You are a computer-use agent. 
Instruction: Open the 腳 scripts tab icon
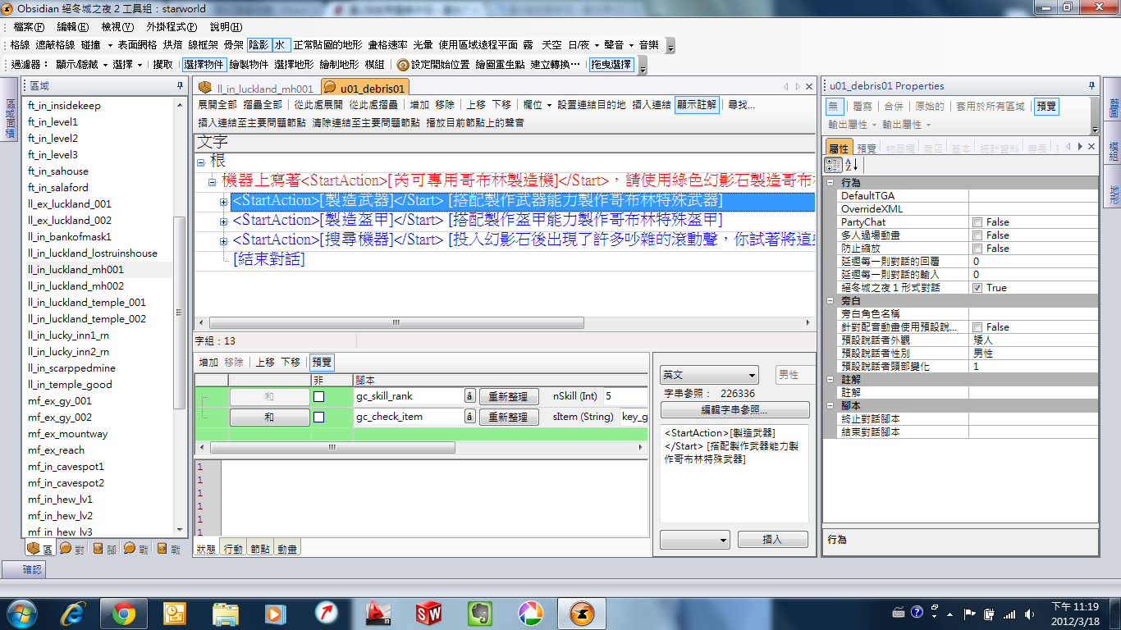coord(98,548)
